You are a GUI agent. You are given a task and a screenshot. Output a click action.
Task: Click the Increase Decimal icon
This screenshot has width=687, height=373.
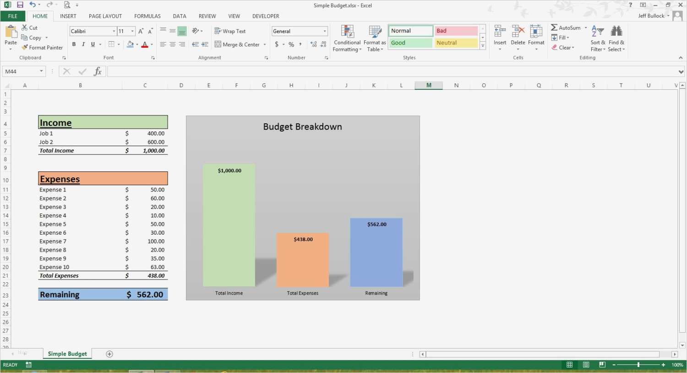[x=313, y=44]
